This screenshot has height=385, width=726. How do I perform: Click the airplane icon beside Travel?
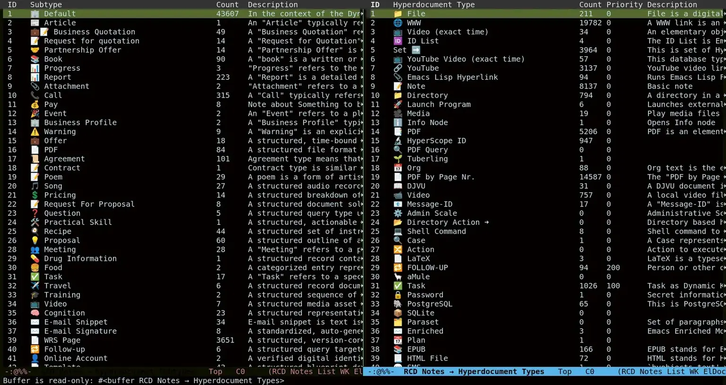35,286
